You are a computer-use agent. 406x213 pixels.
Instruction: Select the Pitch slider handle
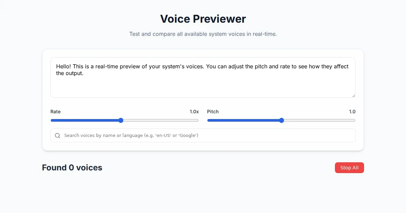(281, 120)
